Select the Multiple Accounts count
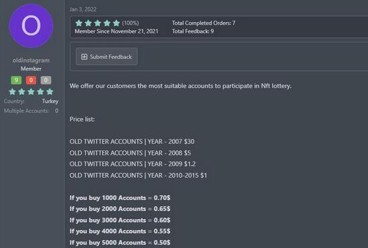This screenshot has width=368, height=248. coord(57,111)
